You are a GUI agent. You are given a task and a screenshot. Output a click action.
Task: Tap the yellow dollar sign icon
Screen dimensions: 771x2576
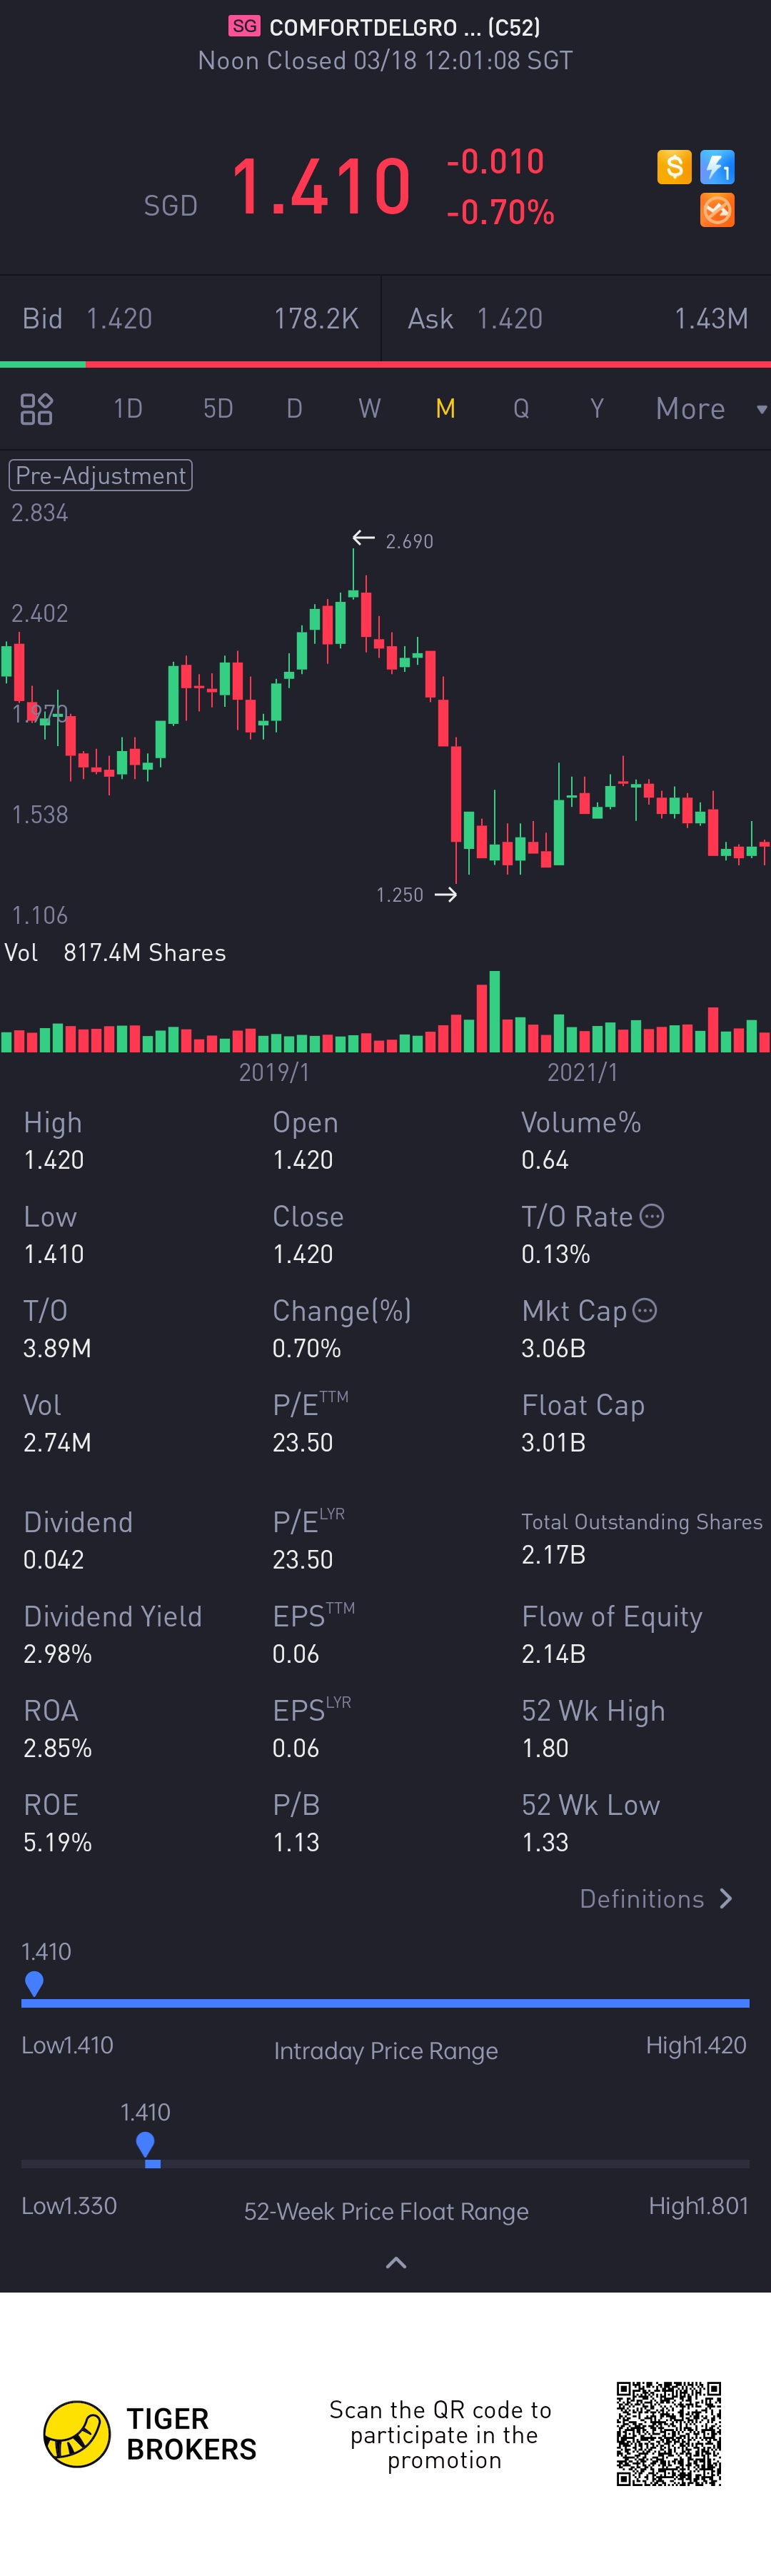(674, 166)
